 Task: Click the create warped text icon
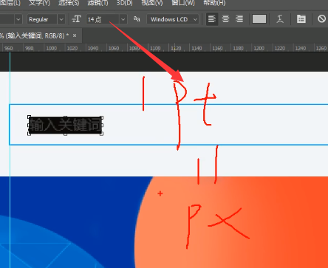click(x=280, y=19)
